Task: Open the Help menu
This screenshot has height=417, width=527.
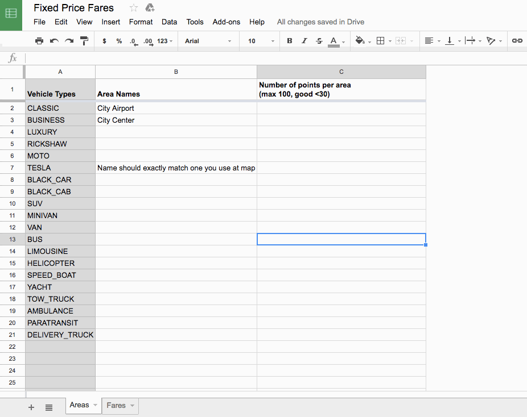Action: (257, 22)
